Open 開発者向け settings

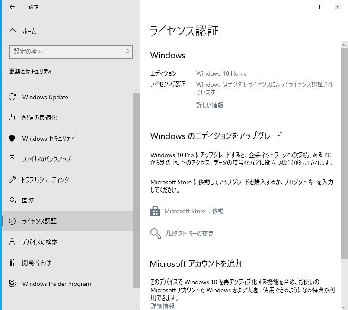pos(67,263)
